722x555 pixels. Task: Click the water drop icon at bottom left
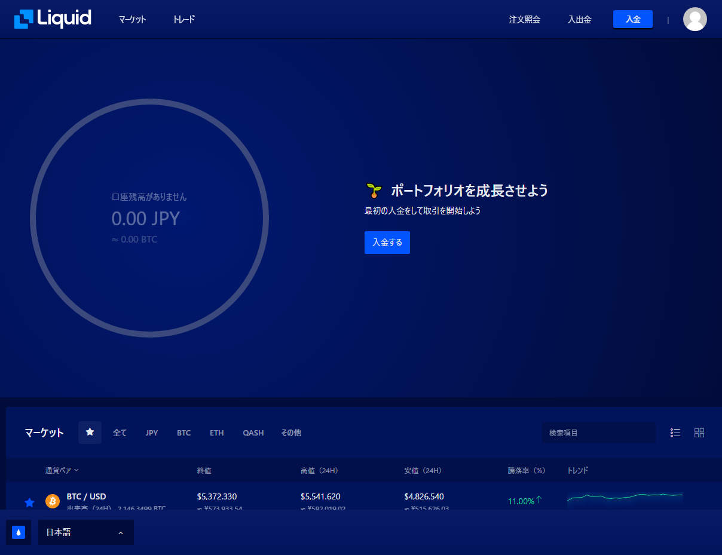tap(19, 532)
